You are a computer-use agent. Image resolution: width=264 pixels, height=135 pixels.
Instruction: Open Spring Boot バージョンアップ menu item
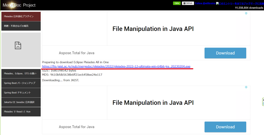21,83
